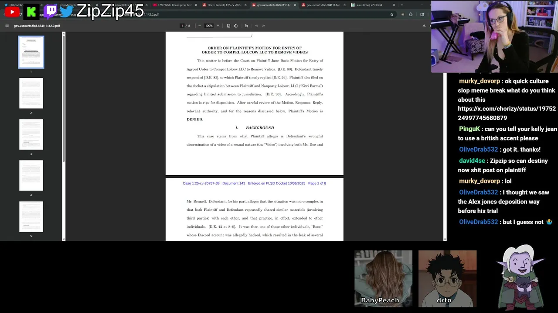558x313 pixels.
Task: Open the x.com chorizy link in chat
Action: tap(507, 113)
